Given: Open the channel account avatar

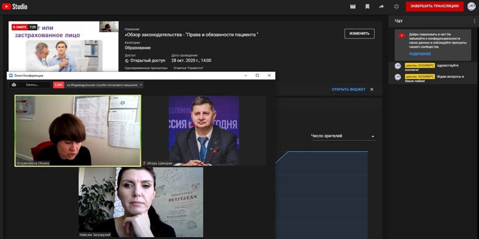Looking at the screenshot, I should [471, 6].
